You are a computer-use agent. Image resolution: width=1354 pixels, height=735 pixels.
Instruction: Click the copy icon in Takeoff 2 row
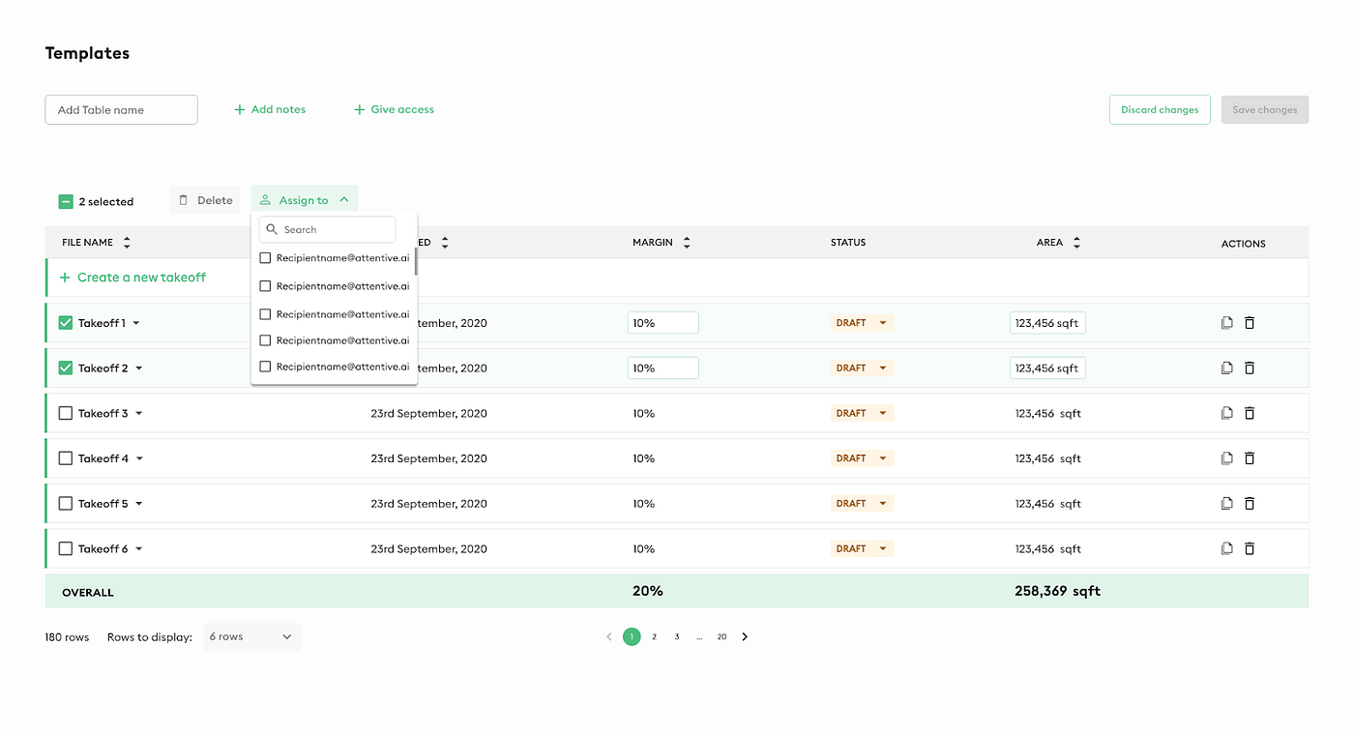coord(1226,368)
